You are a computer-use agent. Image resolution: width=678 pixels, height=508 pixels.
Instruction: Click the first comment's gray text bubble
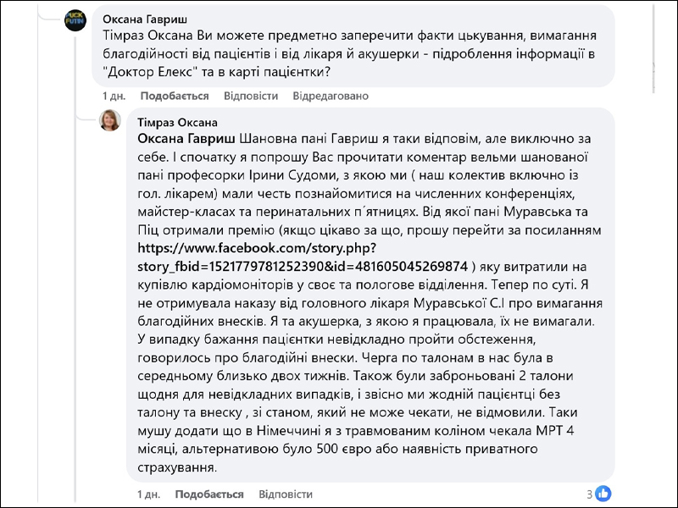[353, 46]
